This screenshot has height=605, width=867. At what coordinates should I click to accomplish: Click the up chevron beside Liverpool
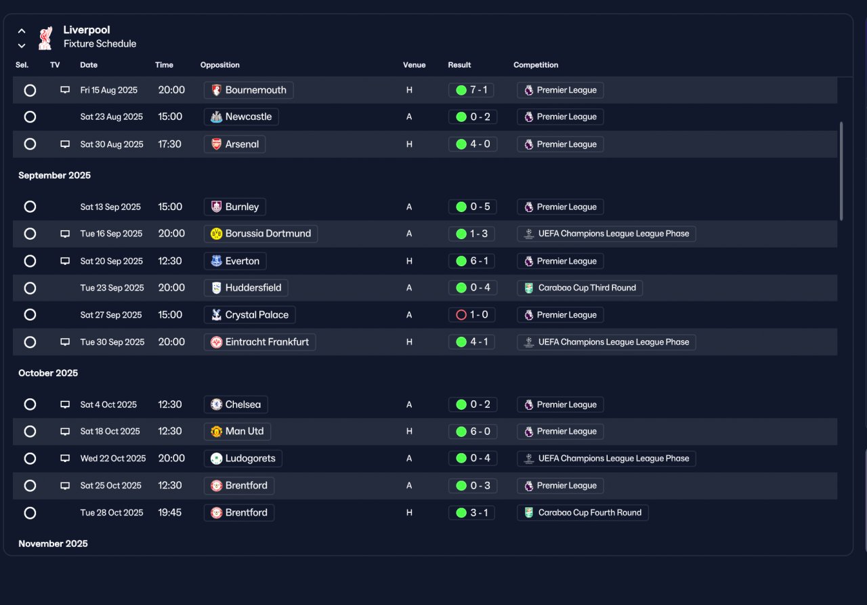click(22, 30)
